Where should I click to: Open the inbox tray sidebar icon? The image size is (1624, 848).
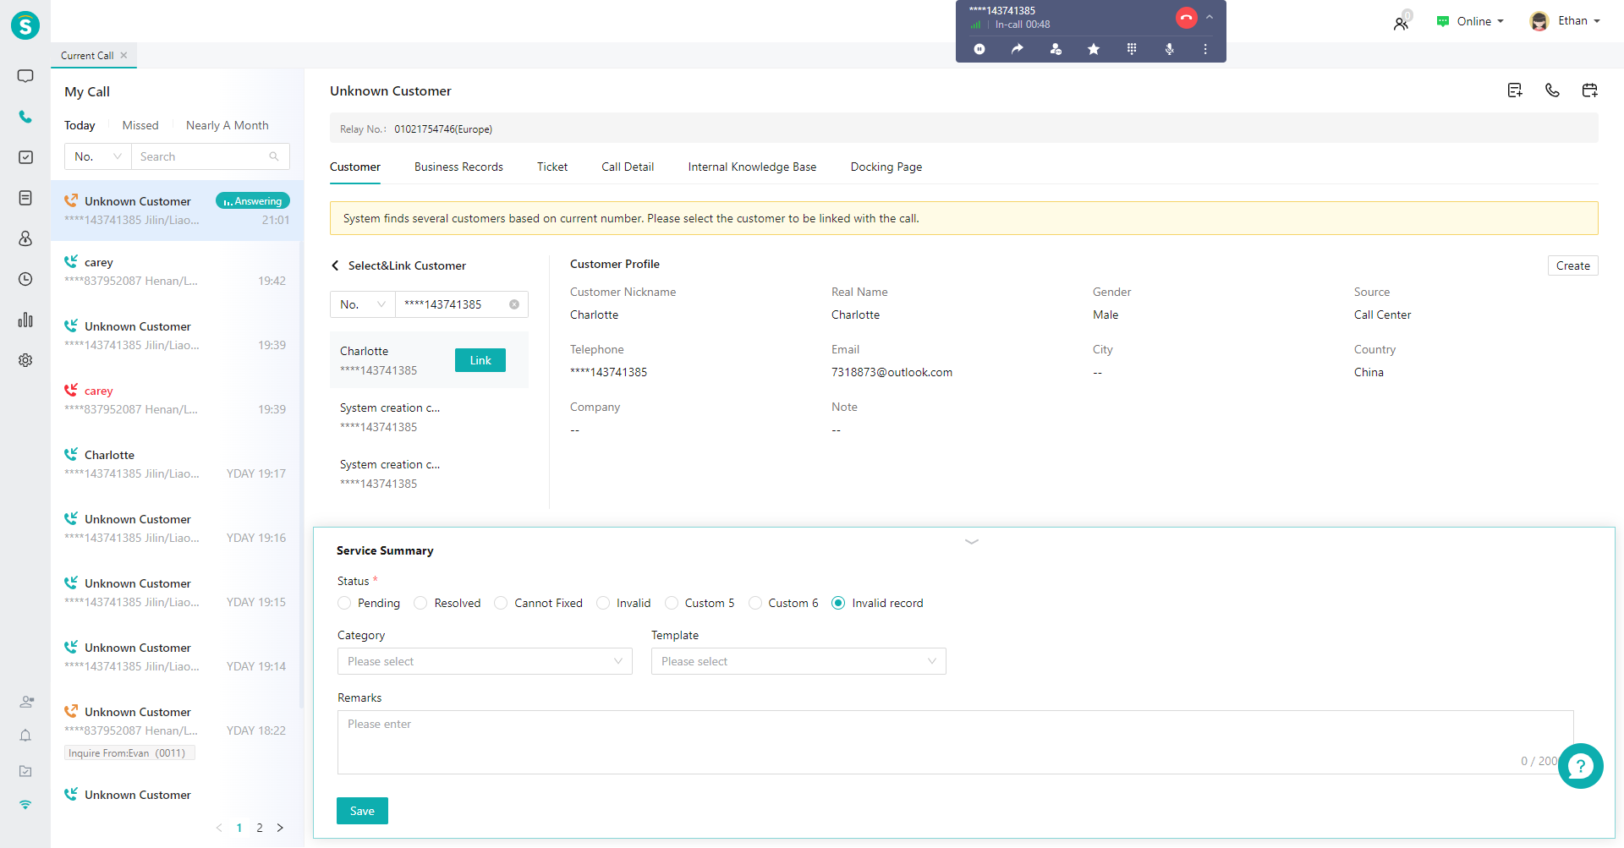point(25,771)
